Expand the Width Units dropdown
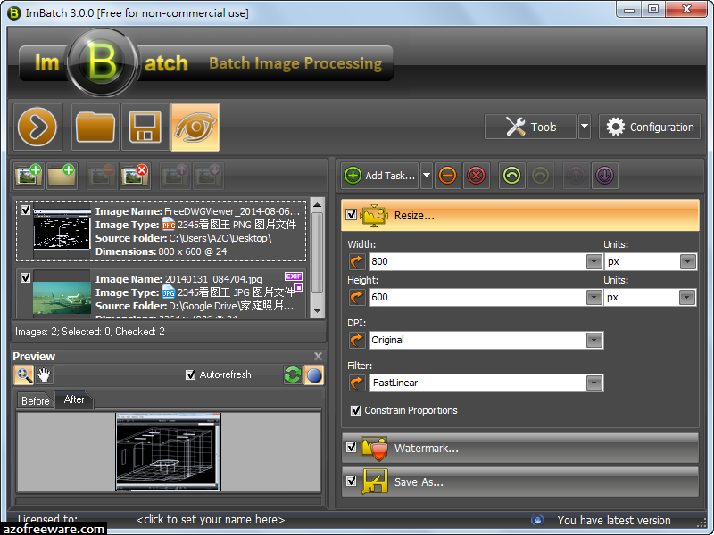Viewport: 714px width, 535px height. pos(687,261)
